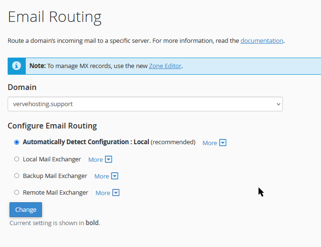Screen dimensions: 321x247
Task: Click arrow icon beside Automatically Detect Configuration More
Action: (223, 143)
